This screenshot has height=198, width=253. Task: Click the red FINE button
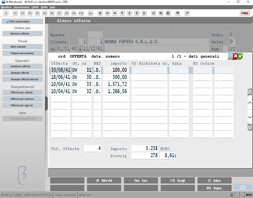point(245,13)
